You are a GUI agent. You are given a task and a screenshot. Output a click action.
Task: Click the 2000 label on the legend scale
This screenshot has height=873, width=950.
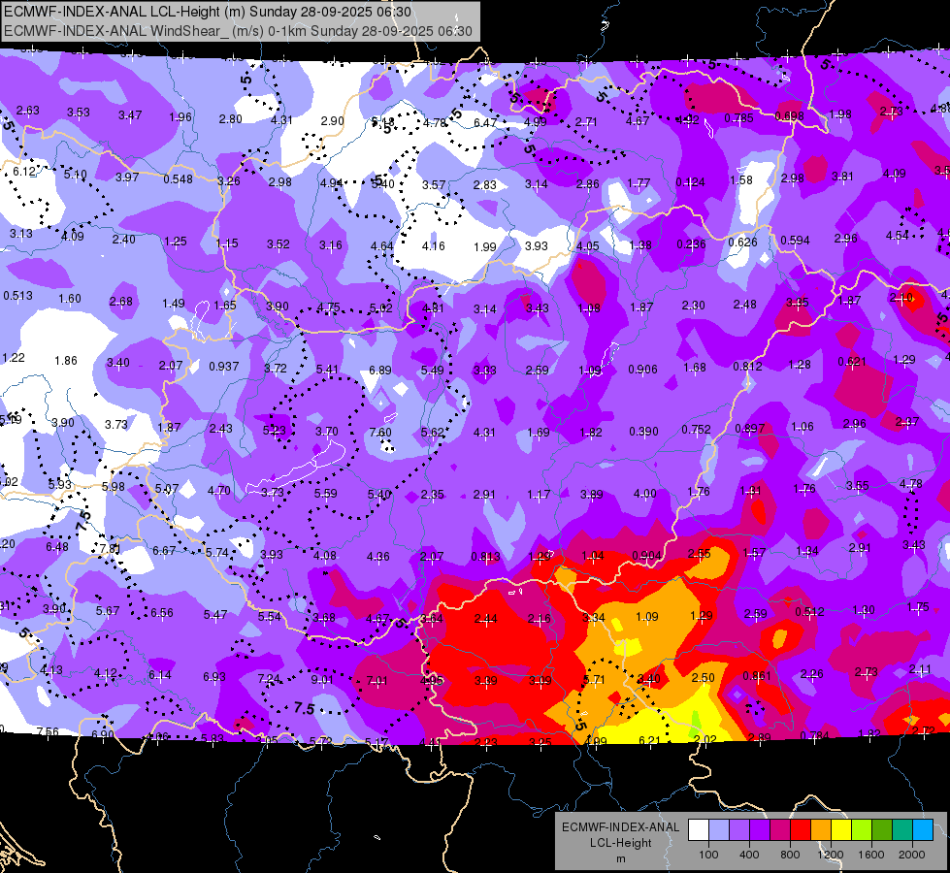pyautogui.click(x=912, y=855)
